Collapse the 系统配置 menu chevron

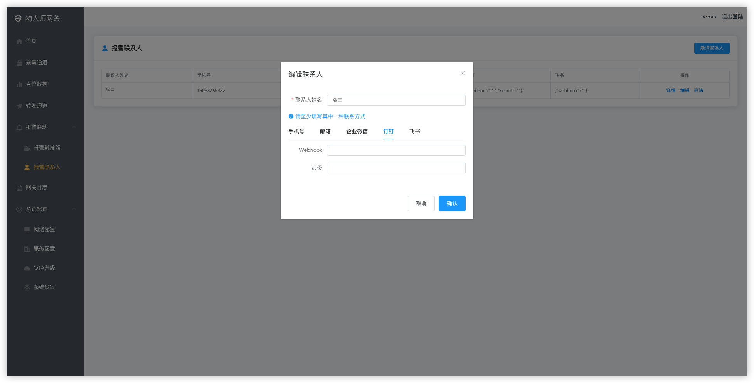tap(74, 209)
